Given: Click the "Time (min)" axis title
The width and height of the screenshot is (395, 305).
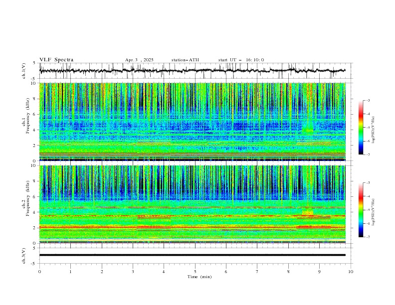Looking at the screenshot, I should 199,277.
